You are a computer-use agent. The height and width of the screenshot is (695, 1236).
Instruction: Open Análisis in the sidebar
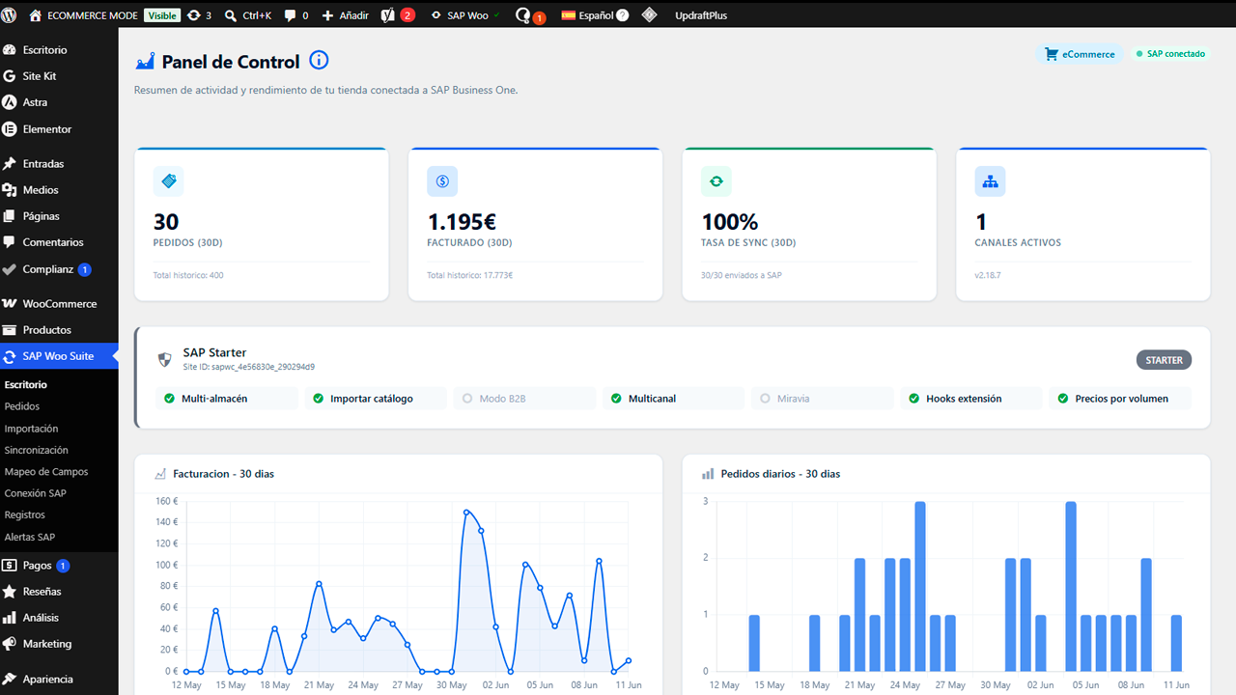pos(59,618)
